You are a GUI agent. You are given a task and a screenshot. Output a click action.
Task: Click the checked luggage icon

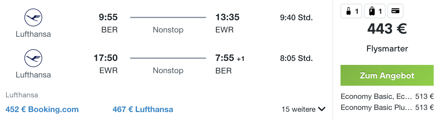coord(375,12)
